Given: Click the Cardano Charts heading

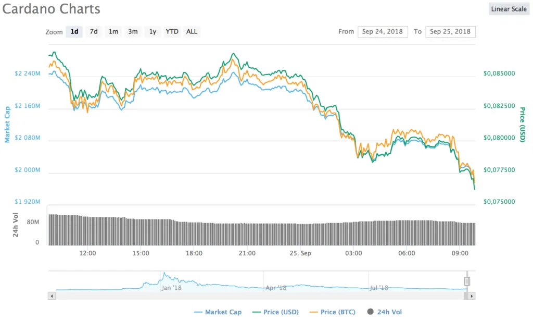Looking at the screenshot, I should tap(52, 9).
